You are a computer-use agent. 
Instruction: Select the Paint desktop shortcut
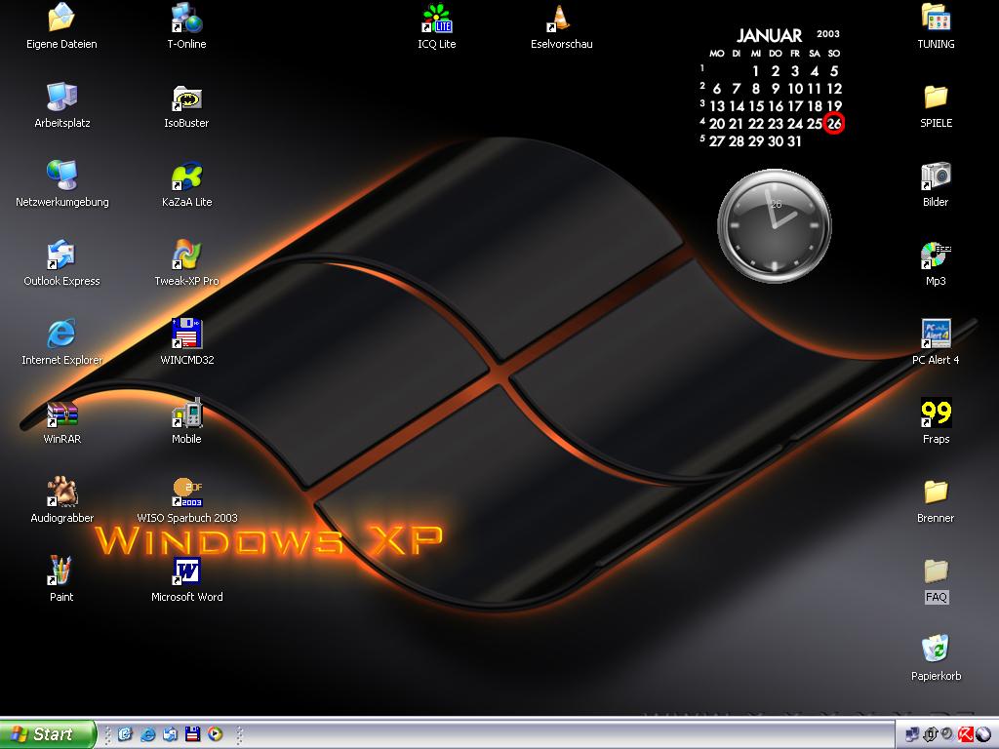[x=60, y=571]
